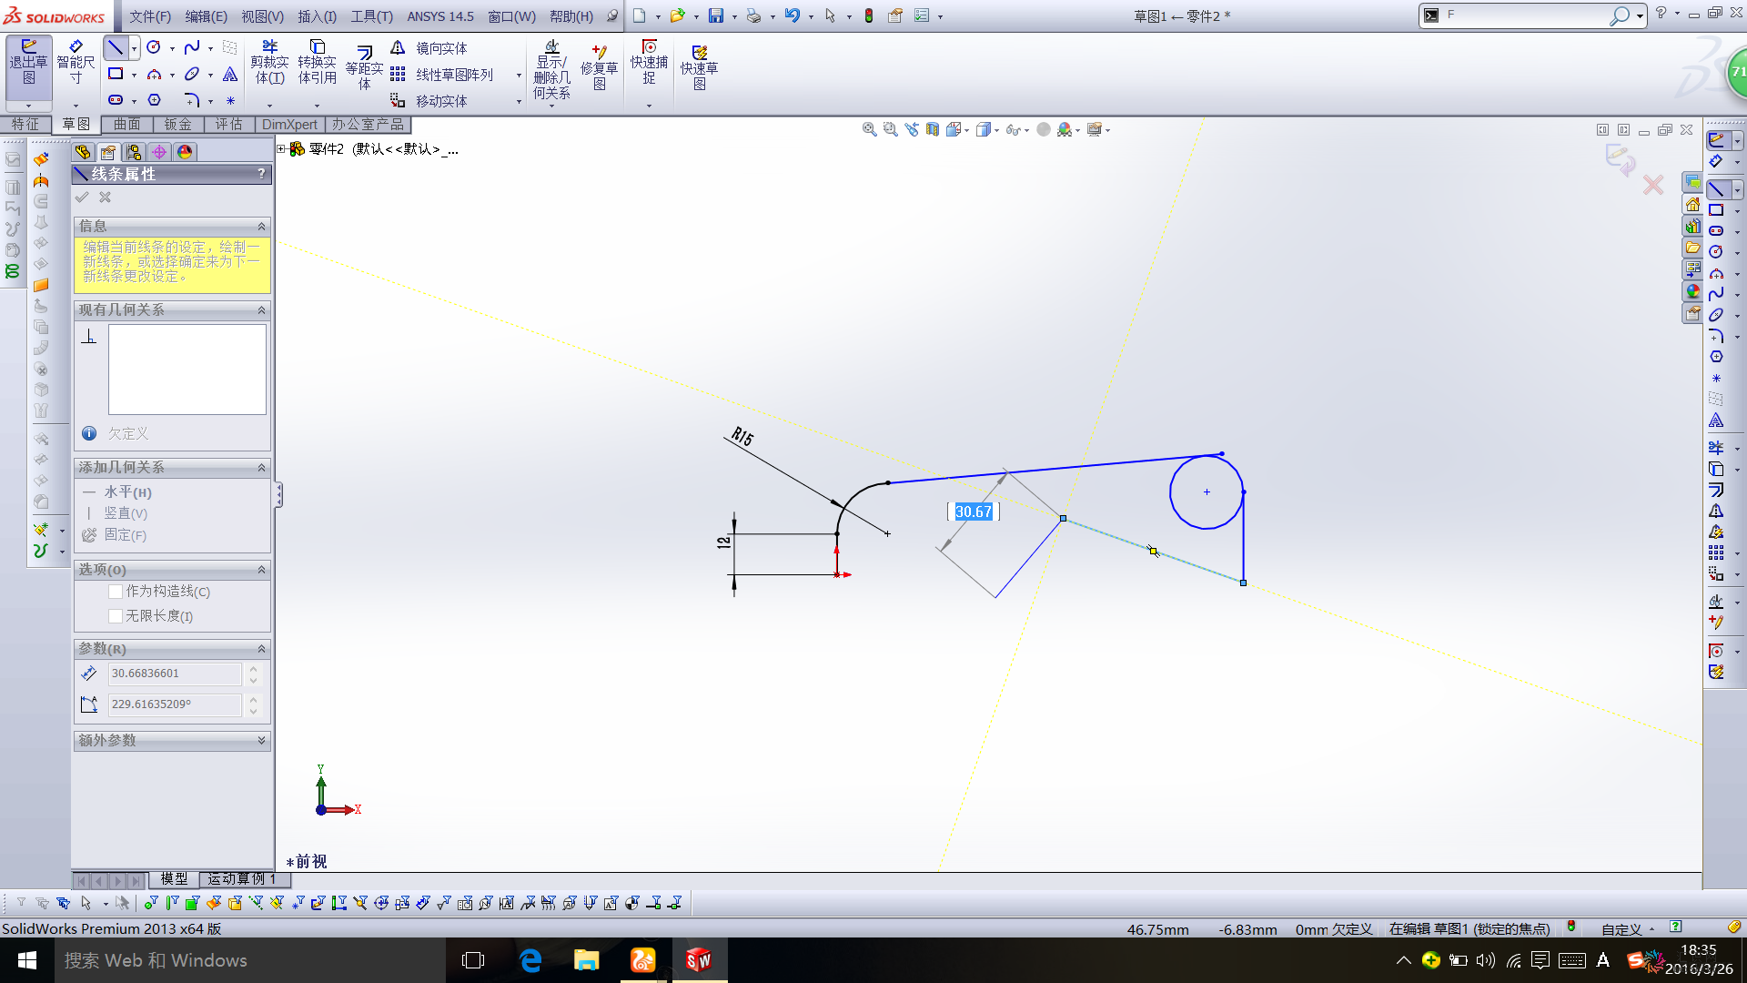Click Rapid Sketch (快速草图)
This screenshot has width=1747, height=983.
[699, 67]
